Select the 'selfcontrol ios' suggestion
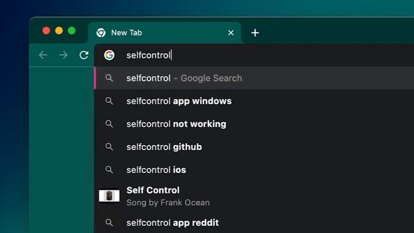Screen dimensions: 414x233 (x=254, y=170)
